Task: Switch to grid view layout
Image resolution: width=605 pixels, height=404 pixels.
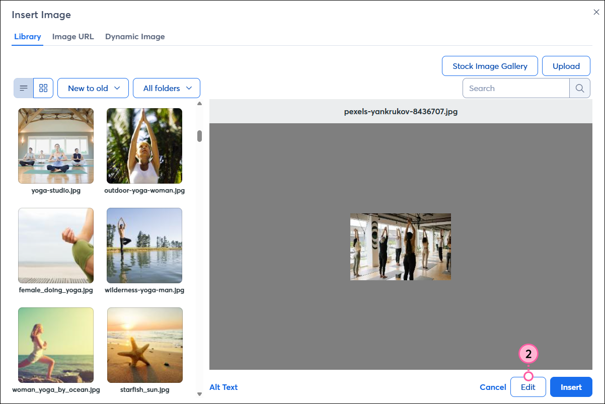Action: [43, 88]
